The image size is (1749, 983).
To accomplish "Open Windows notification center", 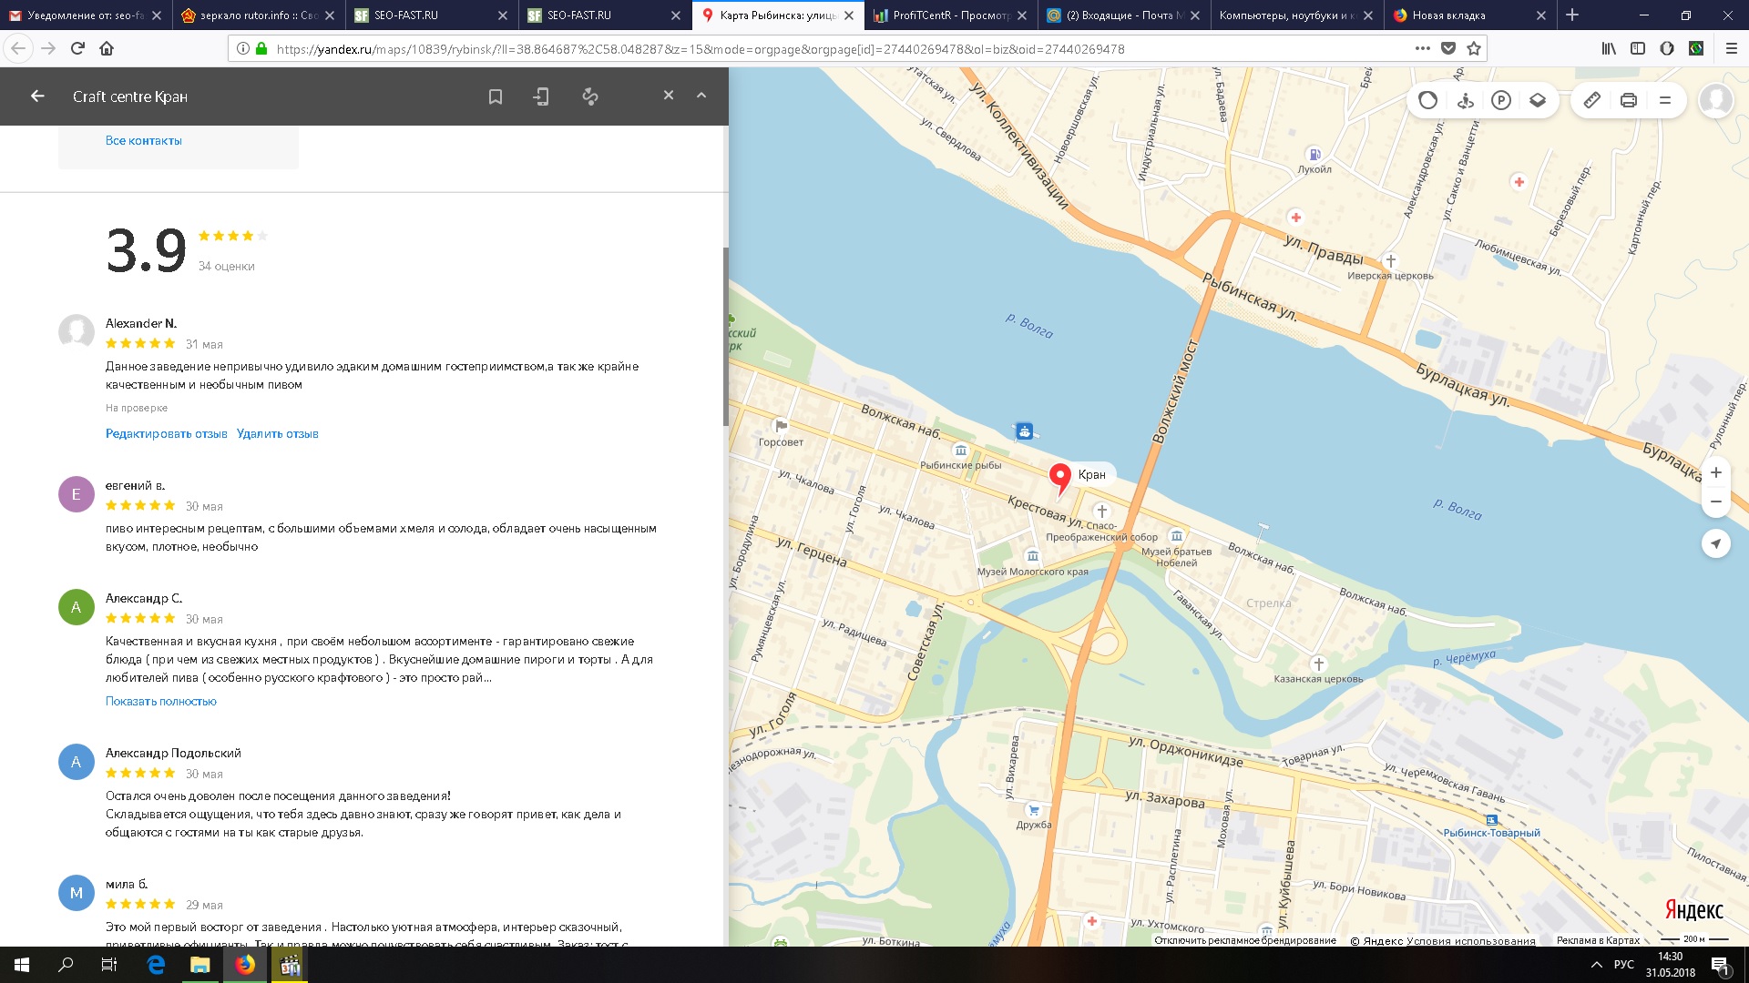I will click(1720, 966).
